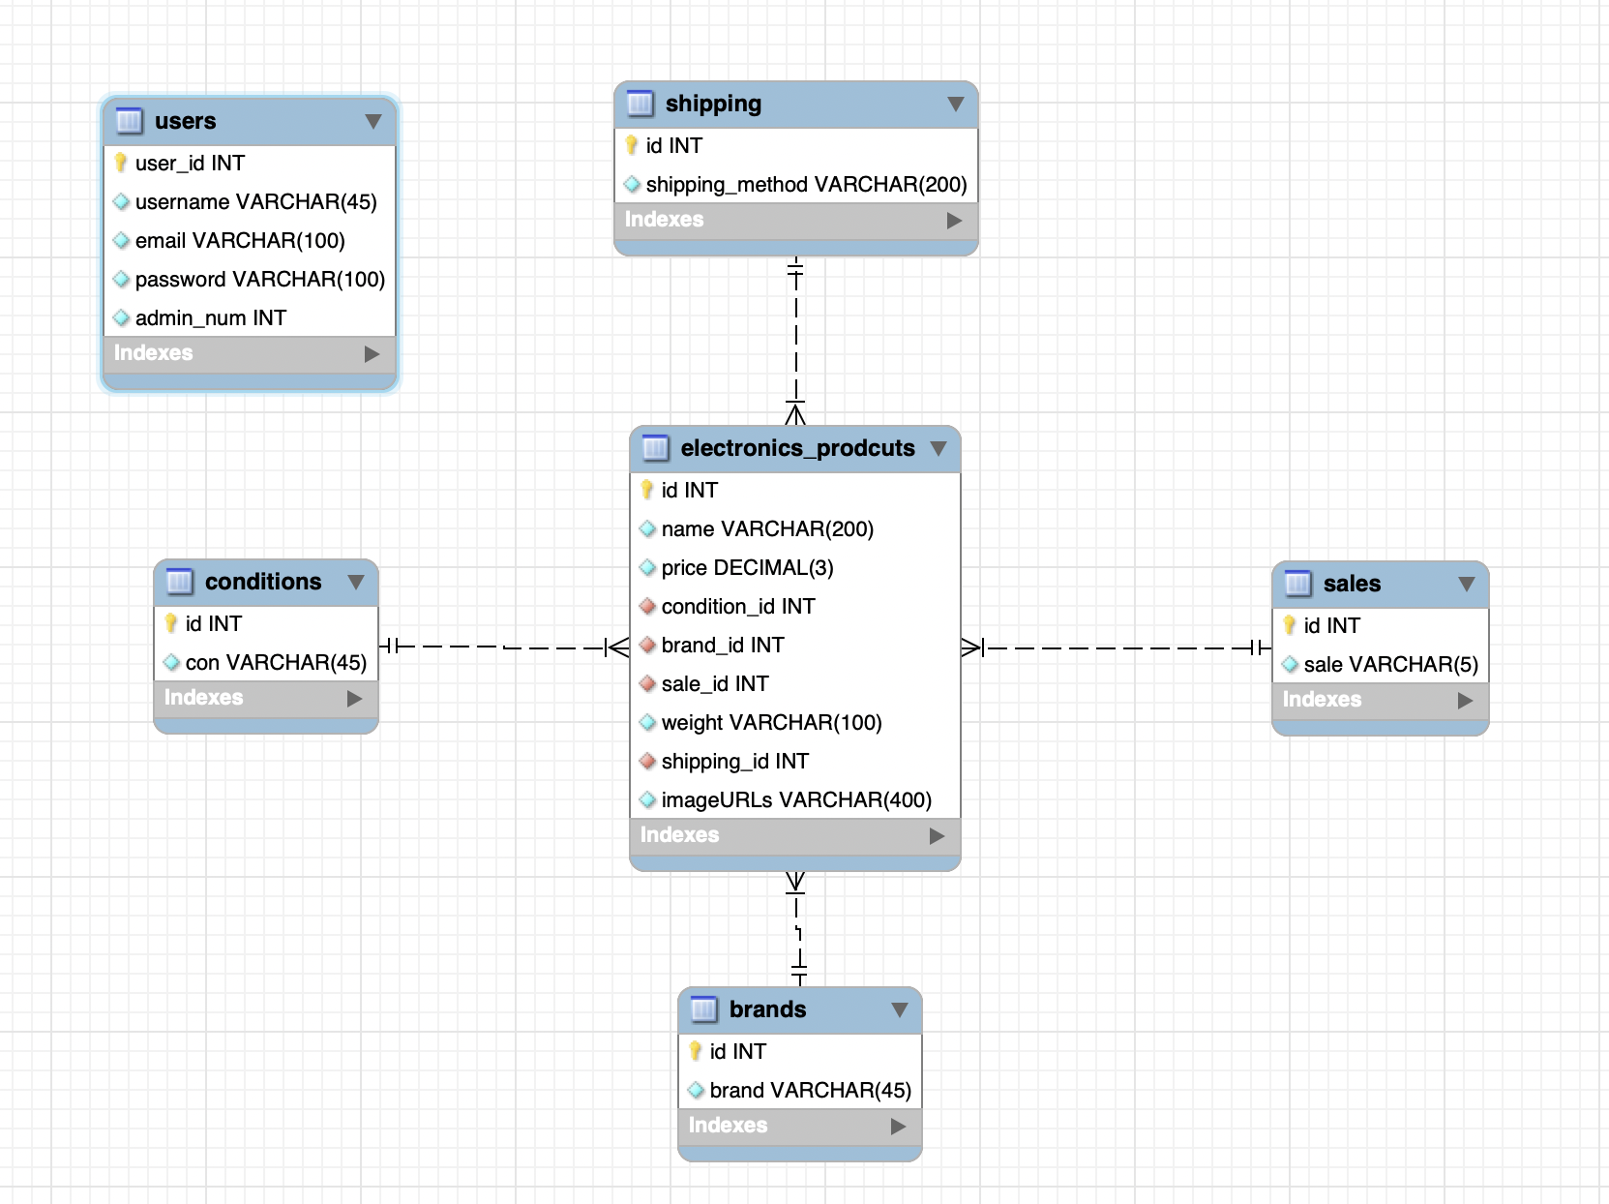This screenshot has height=1204, width=1609.
Task: Click the shipping table icon
Action: pos(640,104)
